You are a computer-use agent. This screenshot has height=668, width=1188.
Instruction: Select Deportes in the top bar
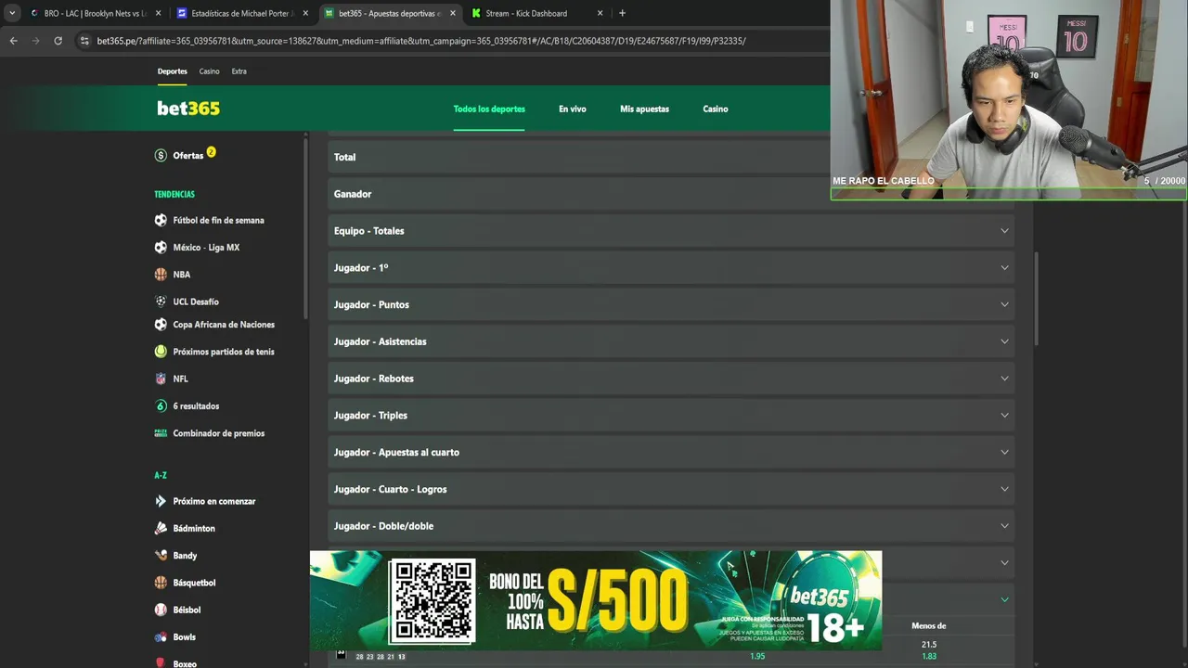point(172,71)
